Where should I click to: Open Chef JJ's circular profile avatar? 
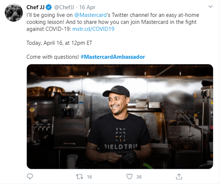(14, 12)
